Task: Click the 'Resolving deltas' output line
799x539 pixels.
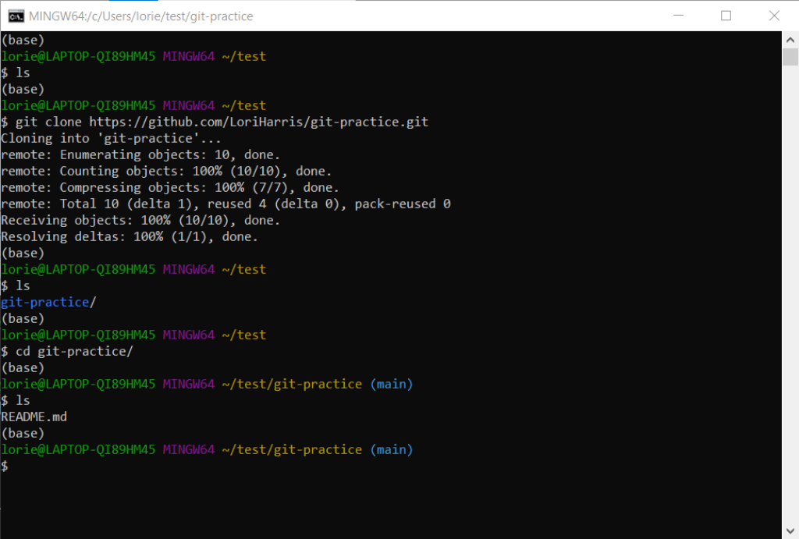Action: point(130,237)
